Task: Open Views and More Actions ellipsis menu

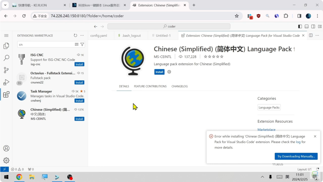Action: point(82,36)
